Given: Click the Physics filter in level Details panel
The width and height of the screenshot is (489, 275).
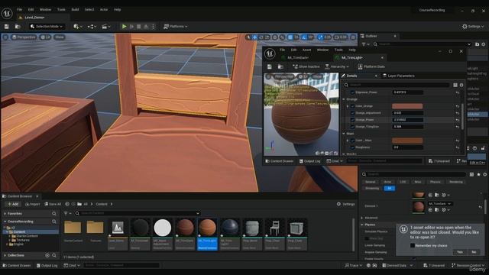Looking at the screenshot, I should coord(435,182).
